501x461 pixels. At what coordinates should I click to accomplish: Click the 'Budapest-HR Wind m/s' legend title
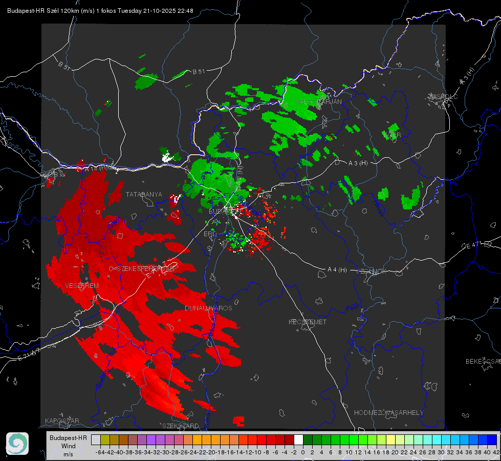(68, 446)
